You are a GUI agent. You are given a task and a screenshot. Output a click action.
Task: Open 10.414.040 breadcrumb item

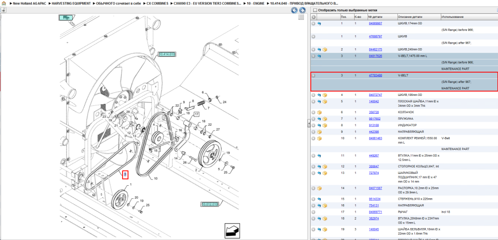pos(304,3)
